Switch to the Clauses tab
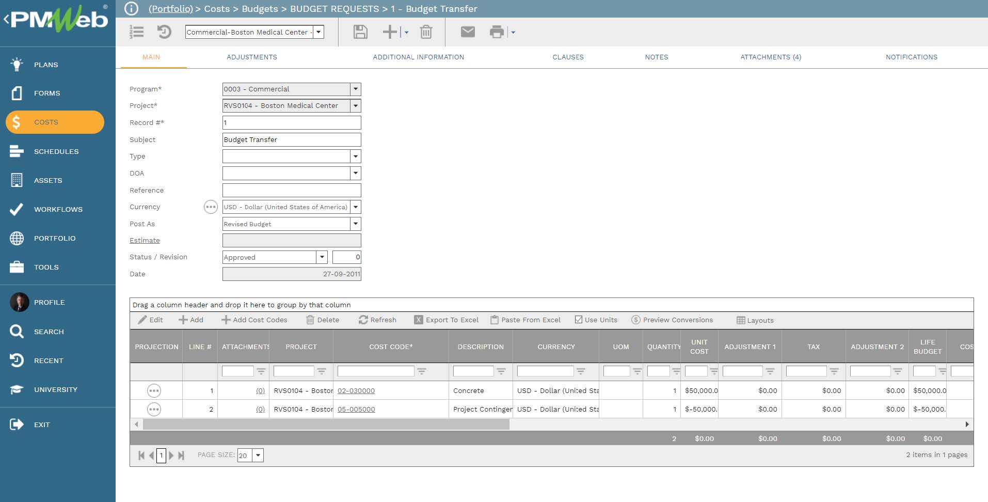Image resolution: width=988 pixels, height=502 pixels. (x=568, y=57)
